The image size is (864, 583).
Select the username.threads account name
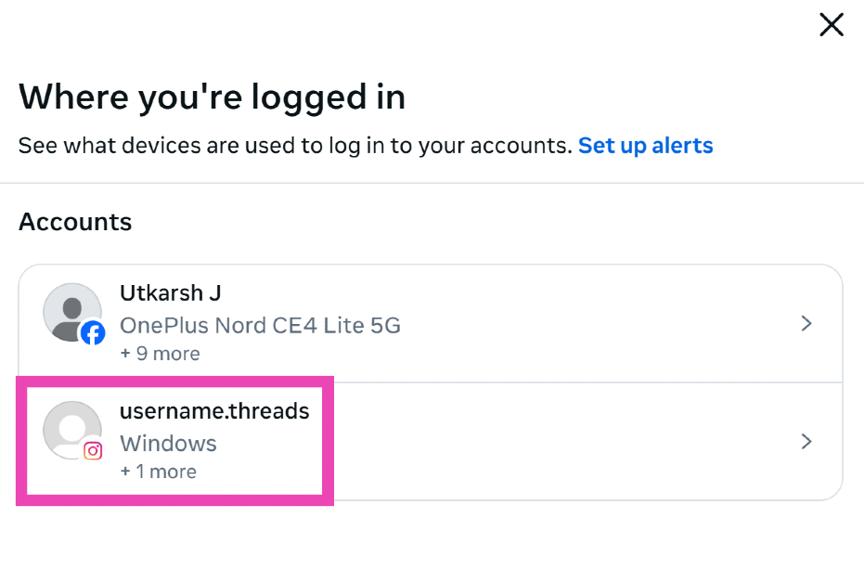click(x=214, y=411)
